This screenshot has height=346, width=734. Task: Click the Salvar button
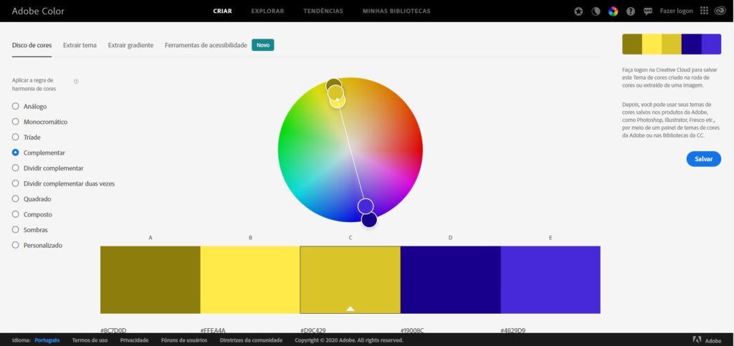704,159
